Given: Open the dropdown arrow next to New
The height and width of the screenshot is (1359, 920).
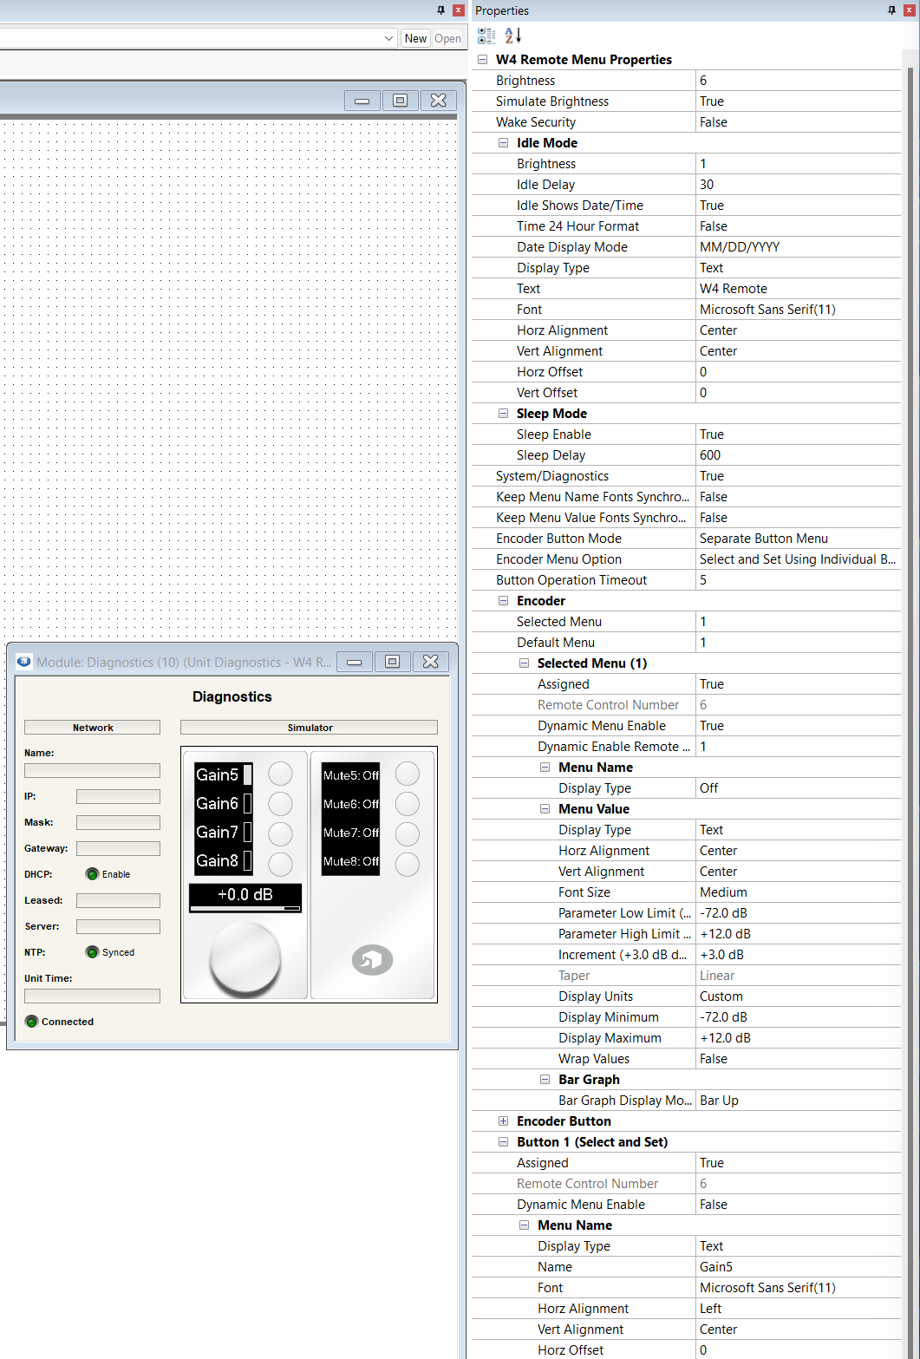Looking at the screenshot, I should click(x=388, y=38).
